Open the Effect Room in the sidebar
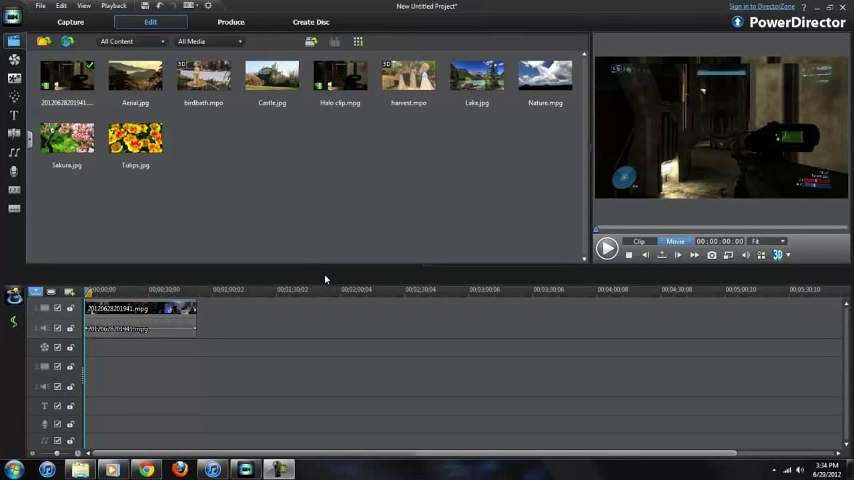 [13, 59]
